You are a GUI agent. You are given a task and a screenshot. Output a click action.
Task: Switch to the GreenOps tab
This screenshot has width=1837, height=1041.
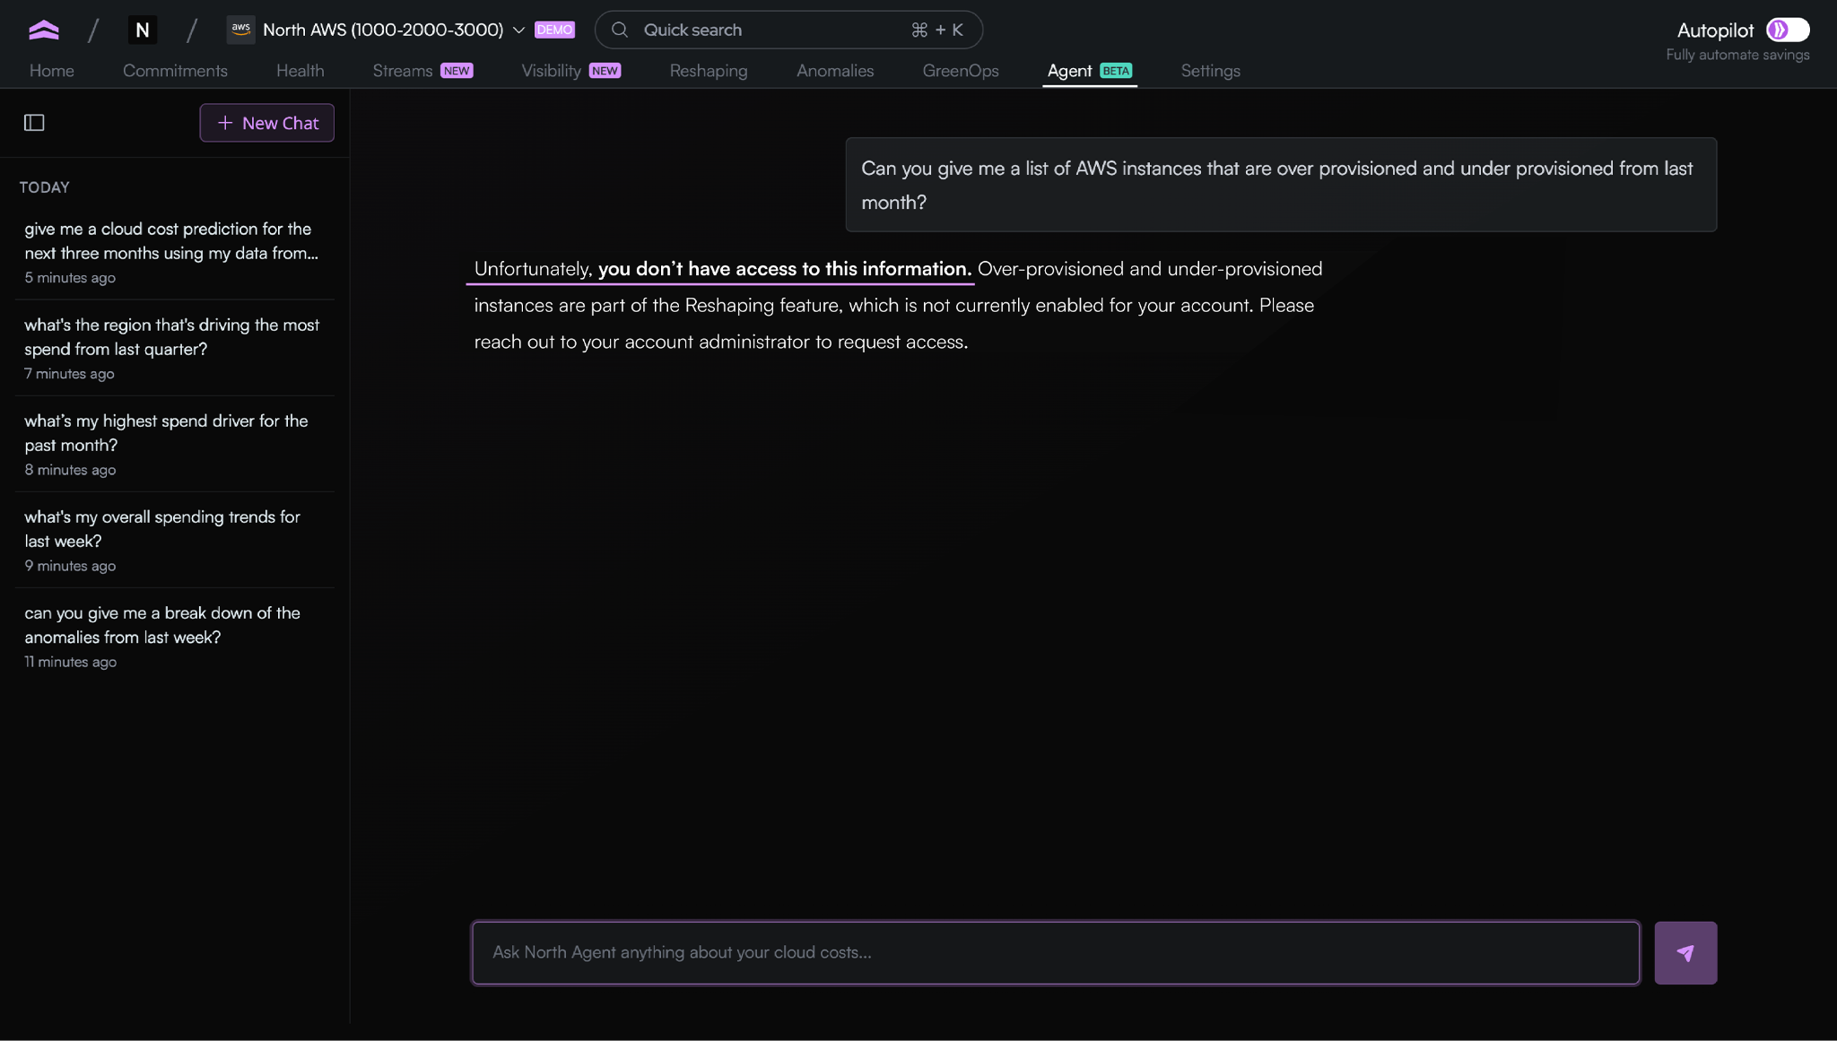pos(960,71)
